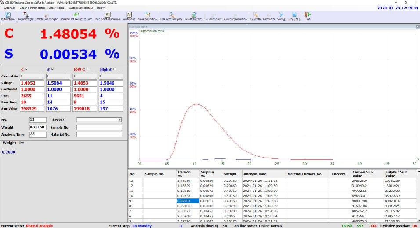
Task: Click the Sulphur % column header
Action: [x=211, y=174]
